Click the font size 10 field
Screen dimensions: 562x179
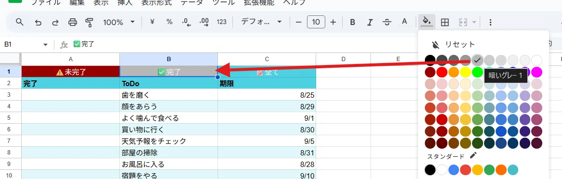click(316, 22)
